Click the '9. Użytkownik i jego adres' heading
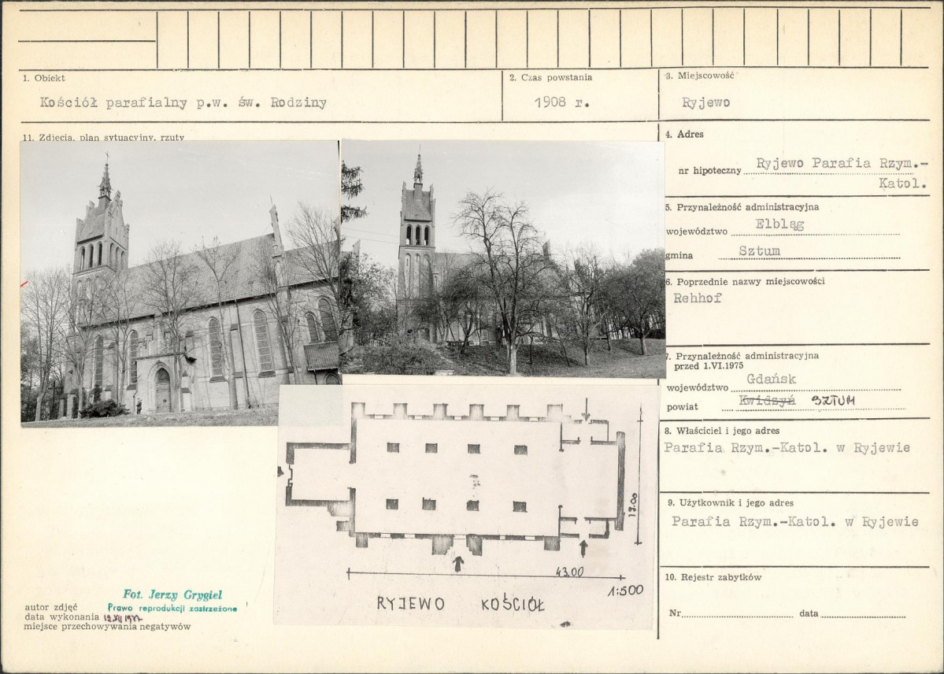 [x=731, y=502]
